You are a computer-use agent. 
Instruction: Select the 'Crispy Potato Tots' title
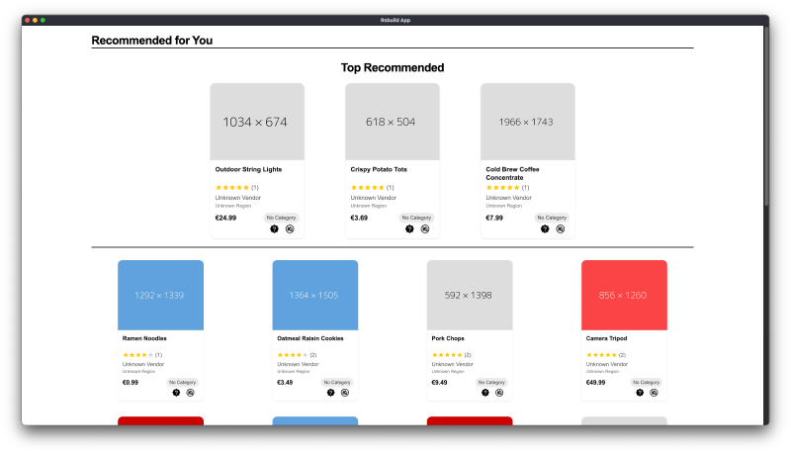pyautogui.click(x=379, y=169)
